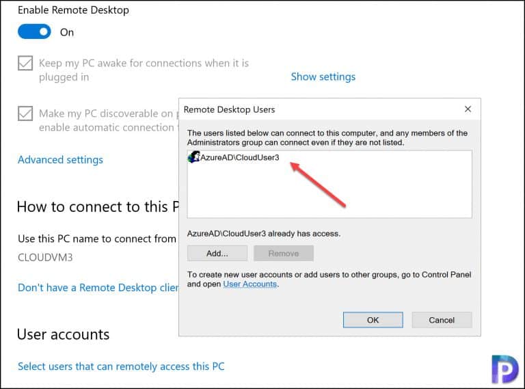Open Select users that can remotely access link
The image size is (525, 389).
pos(121,366)
